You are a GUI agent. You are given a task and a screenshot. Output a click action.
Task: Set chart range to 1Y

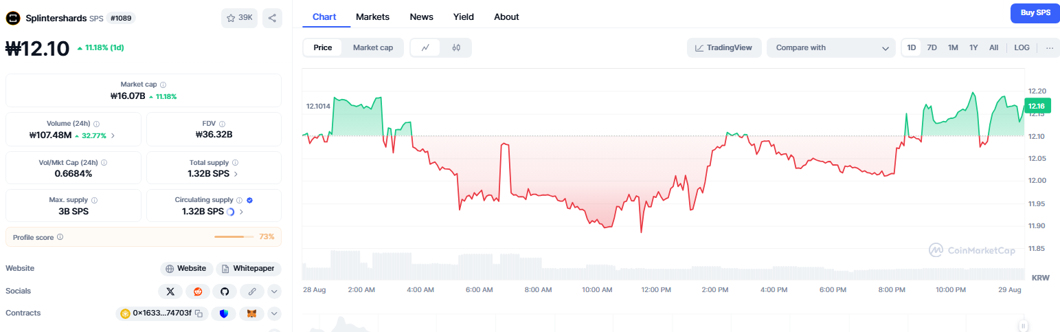pyautogui.click(x=973, y=47)
